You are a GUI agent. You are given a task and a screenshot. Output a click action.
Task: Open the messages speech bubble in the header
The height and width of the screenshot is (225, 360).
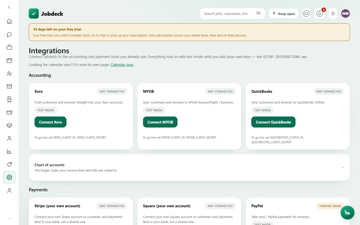pyautogui.click(x=306, y=13)
